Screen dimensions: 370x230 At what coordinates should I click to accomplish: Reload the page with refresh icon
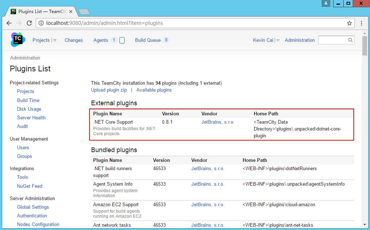pos(29,23)
